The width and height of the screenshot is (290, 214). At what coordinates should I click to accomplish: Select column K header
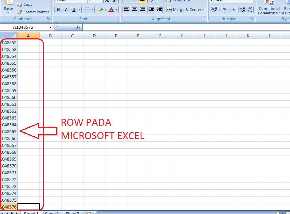[248, 36]
